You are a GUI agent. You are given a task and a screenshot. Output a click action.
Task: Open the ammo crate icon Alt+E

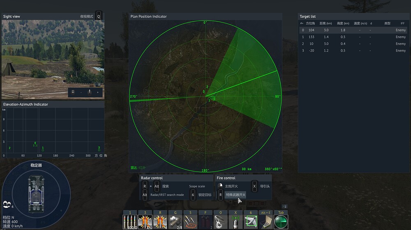pyautogui.click(x=266, y=222)
